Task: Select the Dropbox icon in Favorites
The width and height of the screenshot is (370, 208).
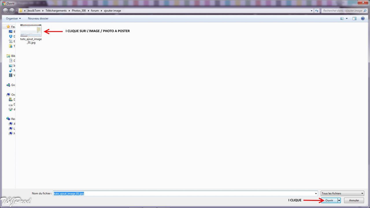Action: [11, 36]
